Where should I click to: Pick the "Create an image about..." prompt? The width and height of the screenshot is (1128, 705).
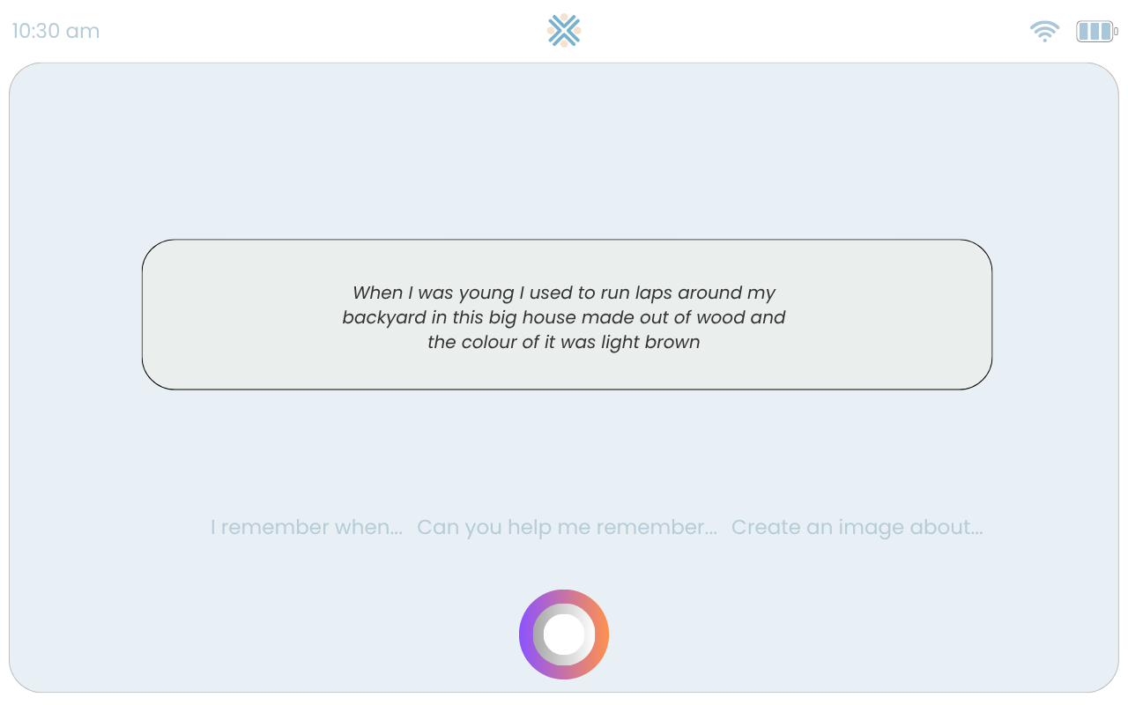click(x=857, y=527)
